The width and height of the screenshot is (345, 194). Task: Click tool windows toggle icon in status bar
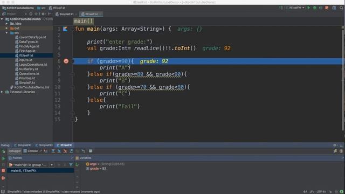tap(3, 192)
